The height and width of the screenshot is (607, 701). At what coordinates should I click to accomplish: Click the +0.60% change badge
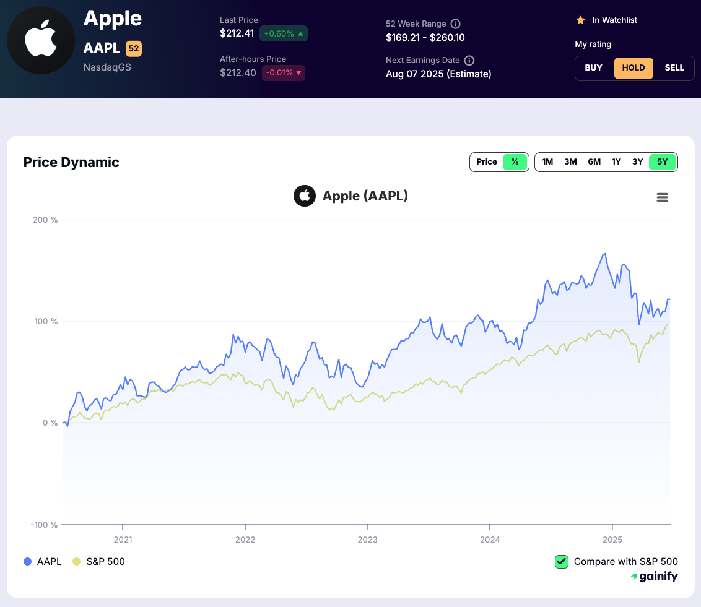[x=284, y=33]
